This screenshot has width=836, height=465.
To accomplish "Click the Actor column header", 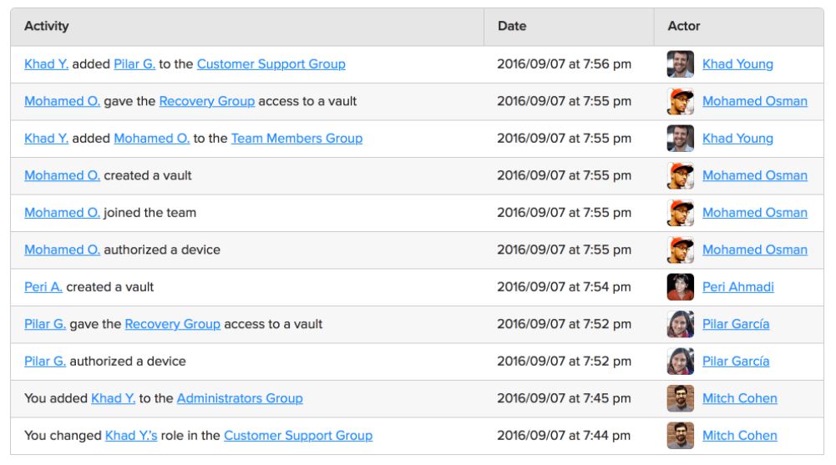I will pos(683,26).
